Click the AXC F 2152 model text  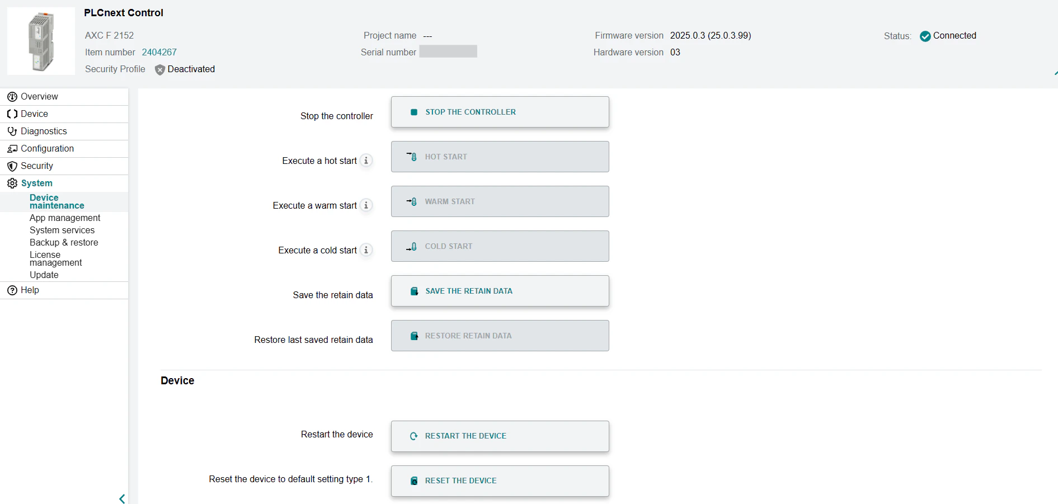tap(110, 36)
